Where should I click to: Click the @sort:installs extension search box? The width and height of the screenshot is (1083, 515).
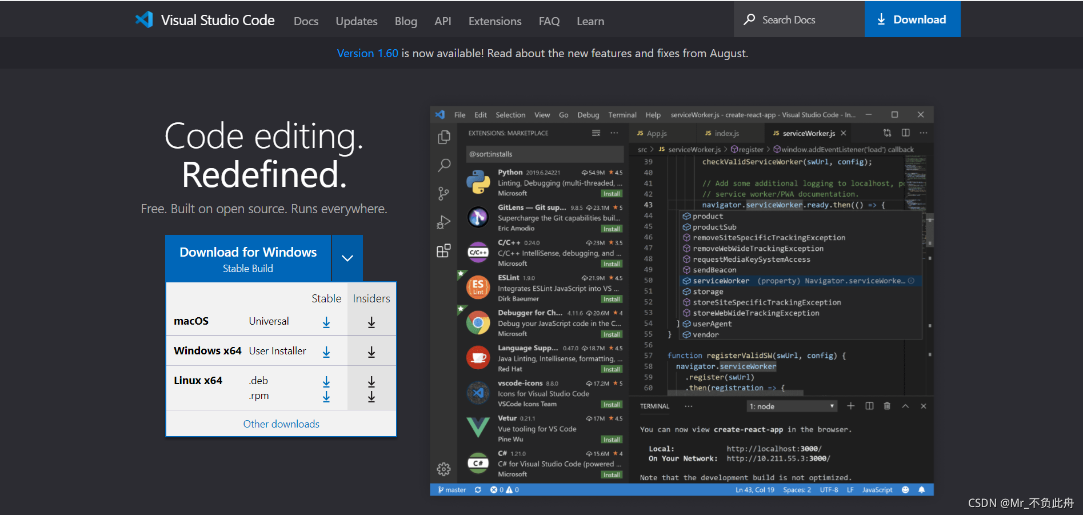click(545, 154)
